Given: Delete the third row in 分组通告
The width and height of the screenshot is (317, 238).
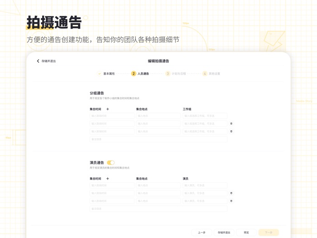Looking at the screenshot, I should (231, 131).
